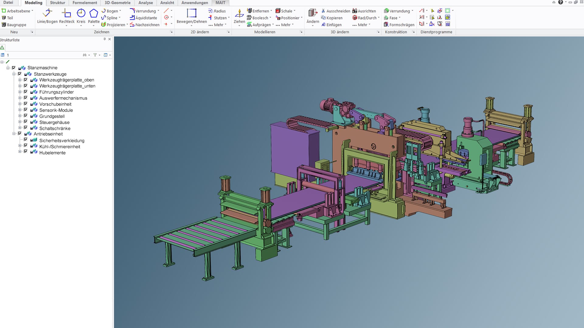Switch to the Anwendungen tab
The width and height of the screenshot is (584, 328).
[x=195, y=3]
